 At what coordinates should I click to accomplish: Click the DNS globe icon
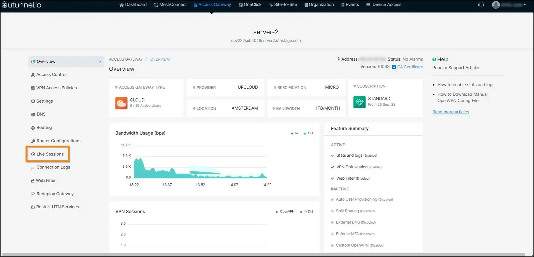click(33, 115)
